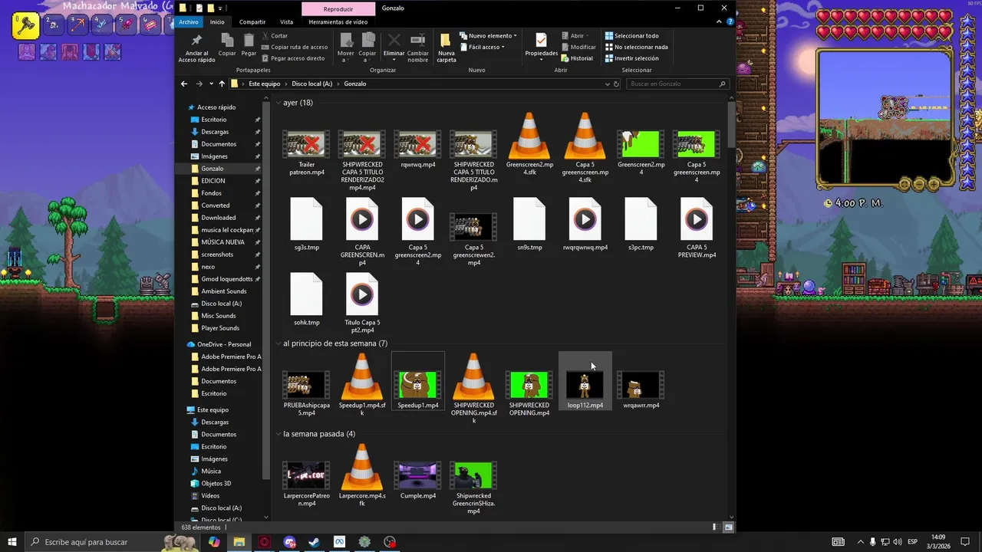Click the taskbar search box
Screen dimensions: 982x552
point(110,542)
